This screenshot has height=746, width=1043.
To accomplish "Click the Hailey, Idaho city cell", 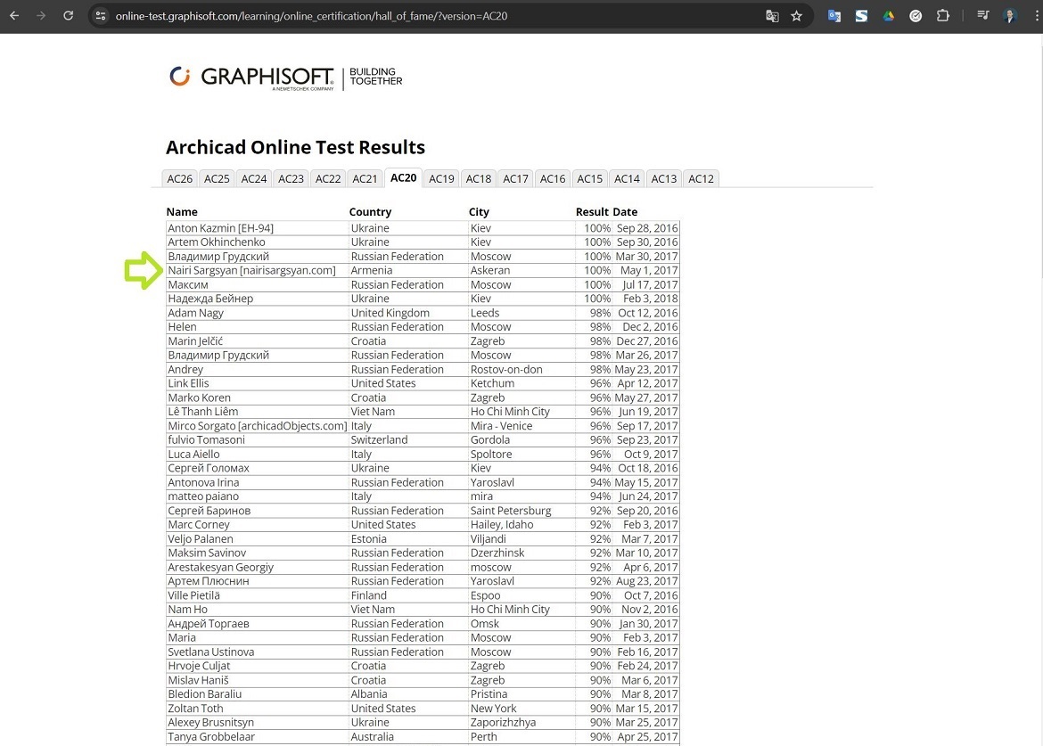I will coord(502,525).
